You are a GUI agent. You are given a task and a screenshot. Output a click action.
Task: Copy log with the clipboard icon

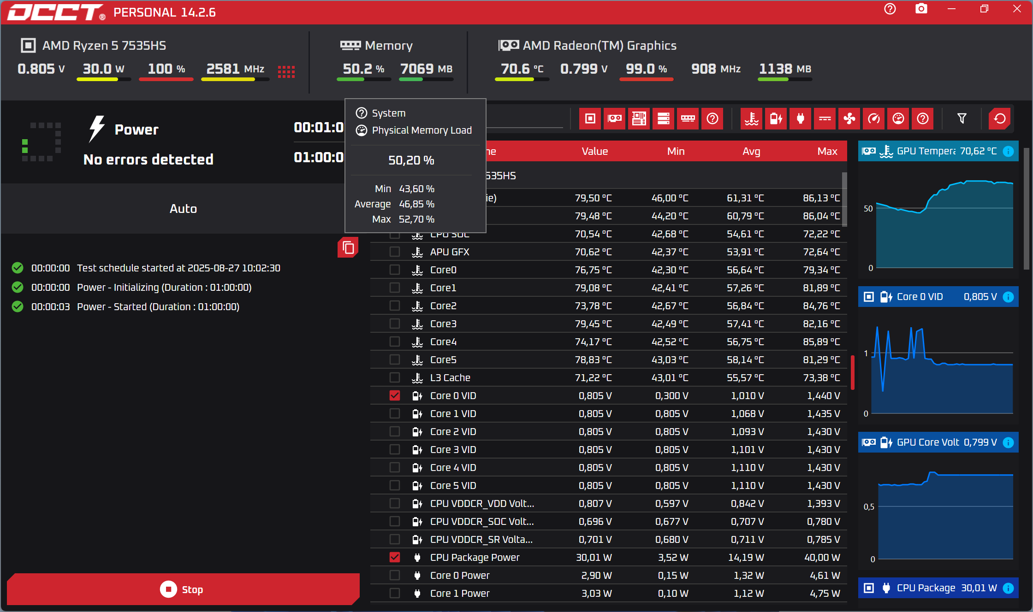coord(348,248)
